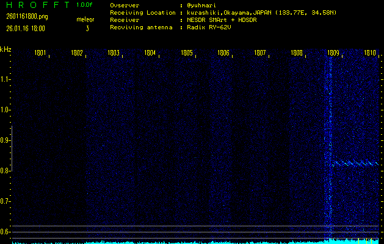Click the Receiving Location label
This screenshot has width=384, height=244.
pyautogui.click(x=143, y=13)
